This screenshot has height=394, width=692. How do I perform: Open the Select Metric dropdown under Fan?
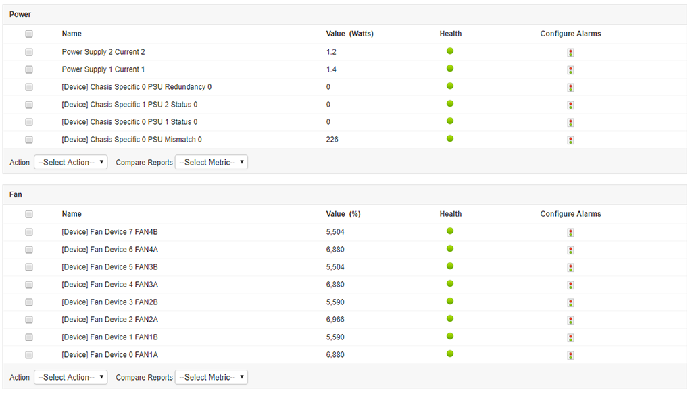212,377
